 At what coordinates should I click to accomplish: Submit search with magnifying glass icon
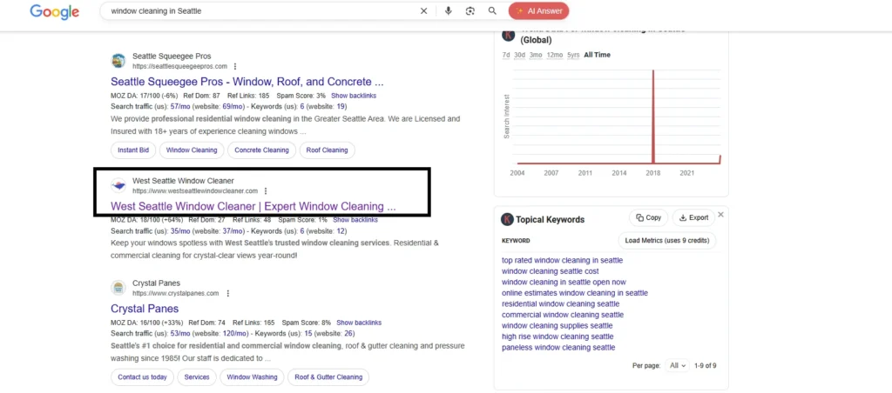click(x=492, y=10)
